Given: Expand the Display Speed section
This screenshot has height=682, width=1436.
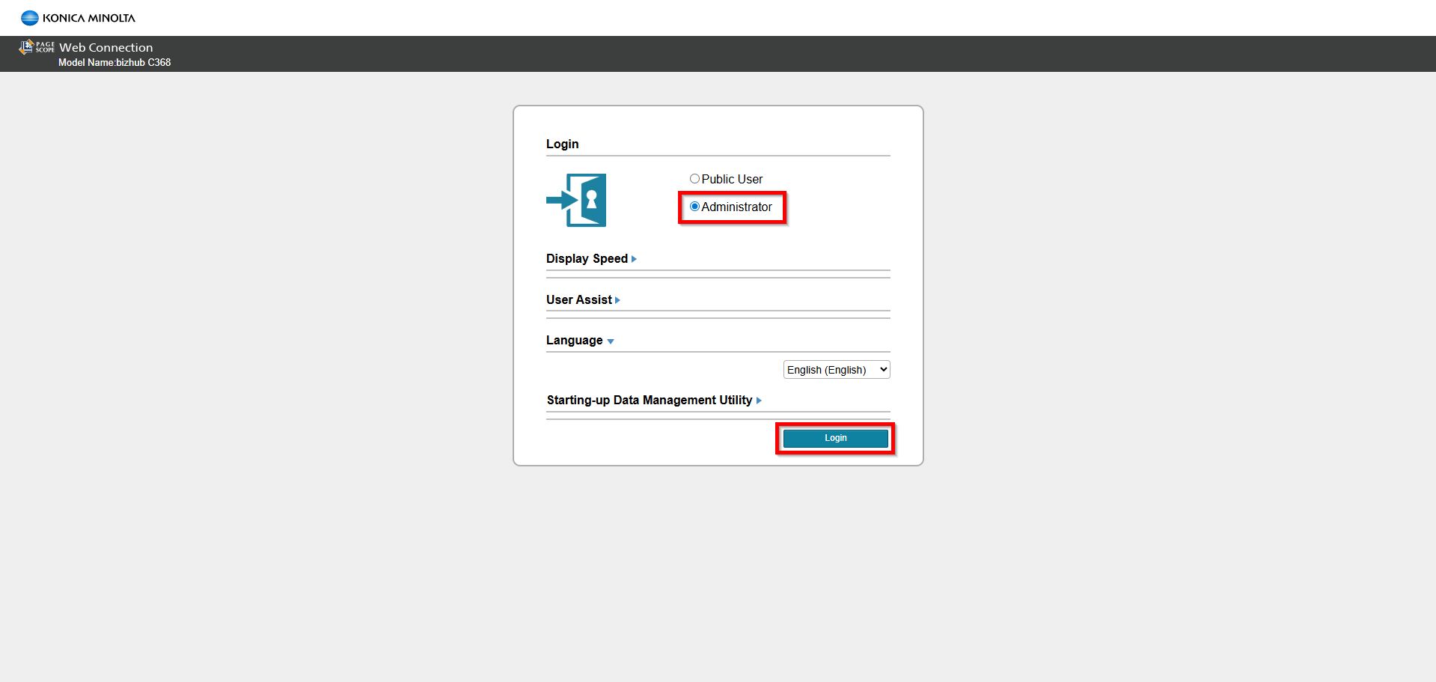Looking at the screenshot, I should (587, 259).
